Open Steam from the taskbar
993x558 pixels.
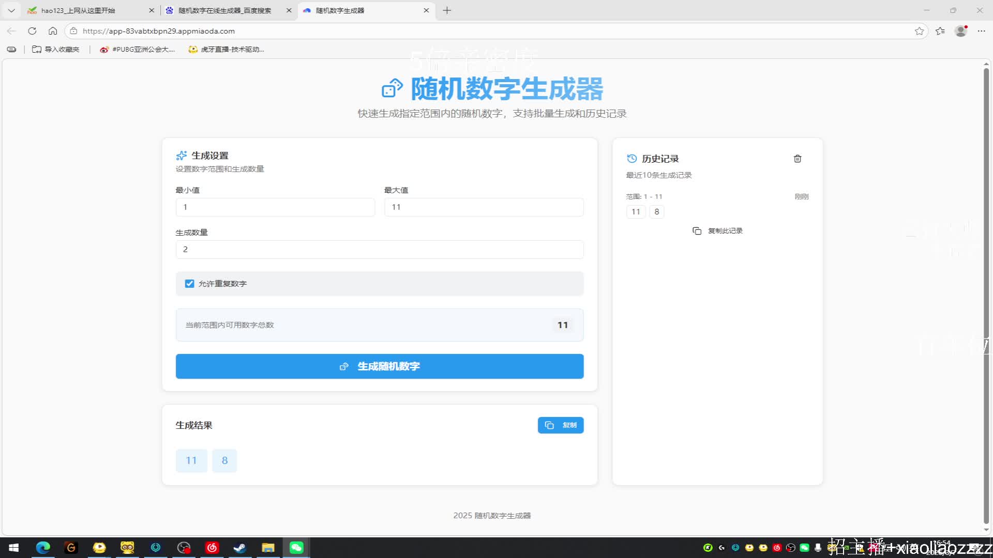(x=240, y=548)
